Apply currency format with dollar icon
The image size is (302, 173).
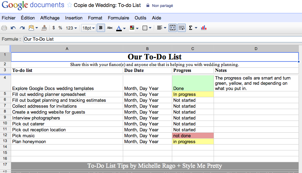click(54, 28)
